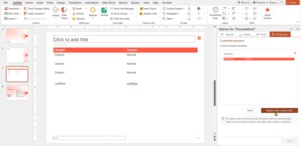Open the Design ribbon tab
Viewport: 301px width, 146px height.
61,2
